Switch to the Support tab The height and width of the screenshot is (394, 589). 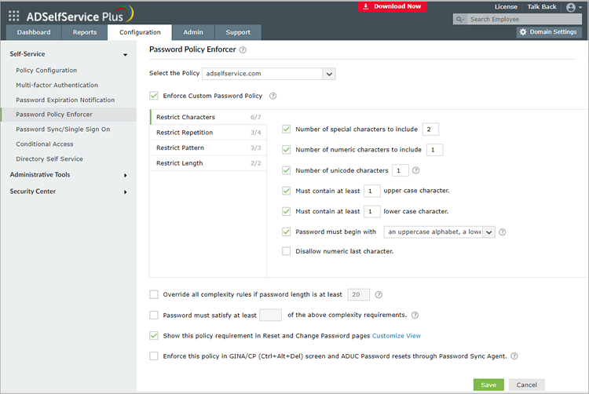tap(238, 32)
